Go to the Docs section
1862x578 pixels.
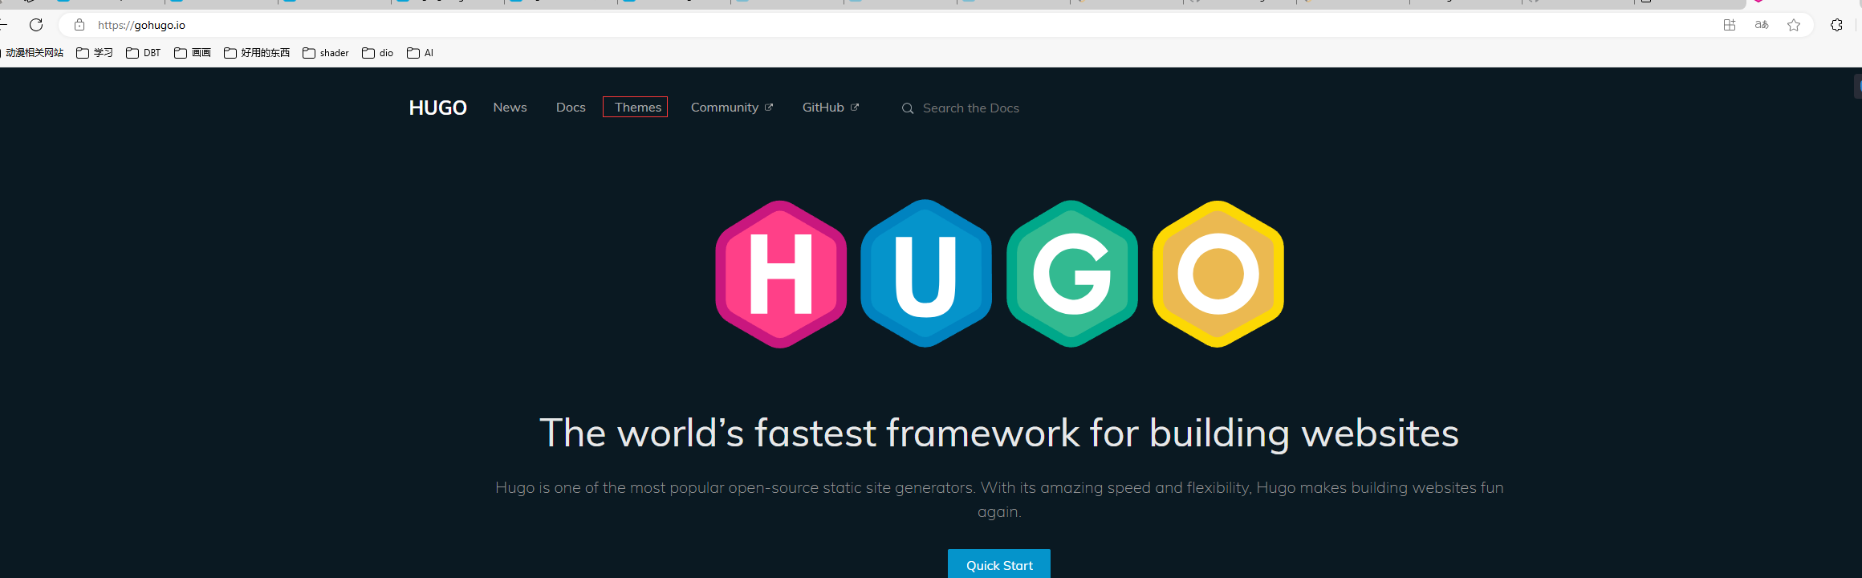click(x=571, y=108)
